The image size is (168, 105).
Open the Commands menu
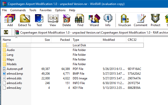tap(18, 10)
